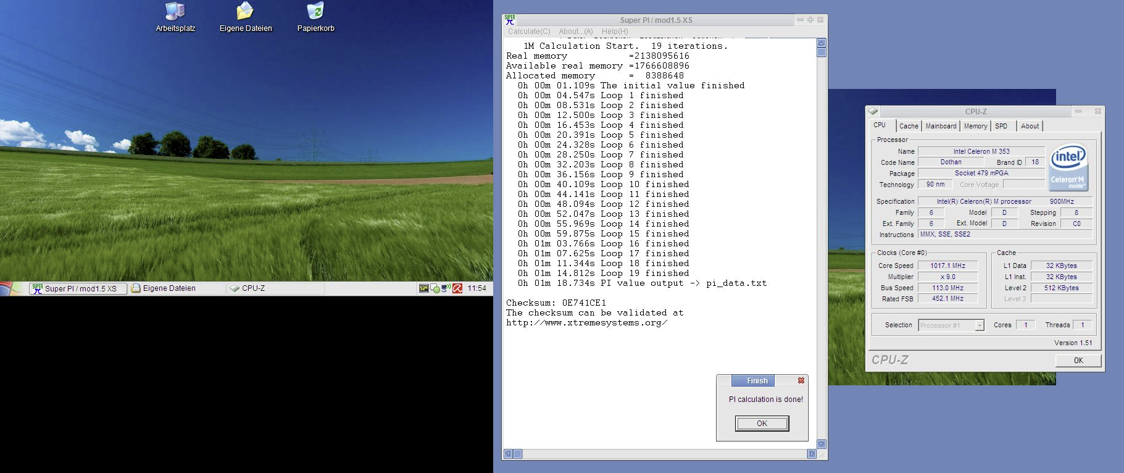Click the 'PI value output -> pi_data.txt' line
This screenshot has height=473, width=1124.
click(642, 283)
